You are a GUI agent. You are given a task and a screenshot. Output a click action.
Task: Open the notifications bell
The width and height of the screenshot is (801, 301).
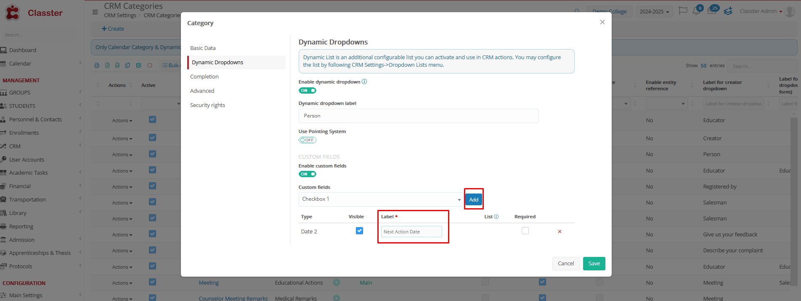(696, 11)
